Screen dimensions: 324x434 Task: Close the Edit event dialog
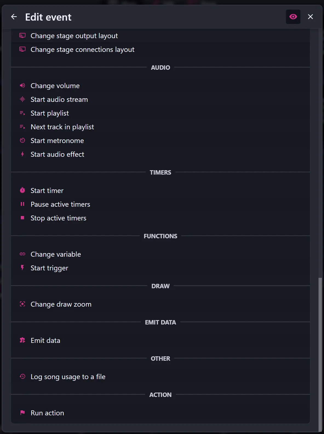tap(310, 17)
